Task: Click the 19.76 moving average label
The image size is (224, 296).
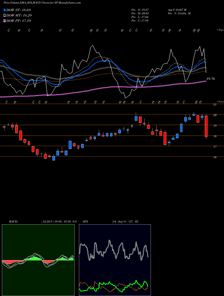Action: tap(211, 79)
